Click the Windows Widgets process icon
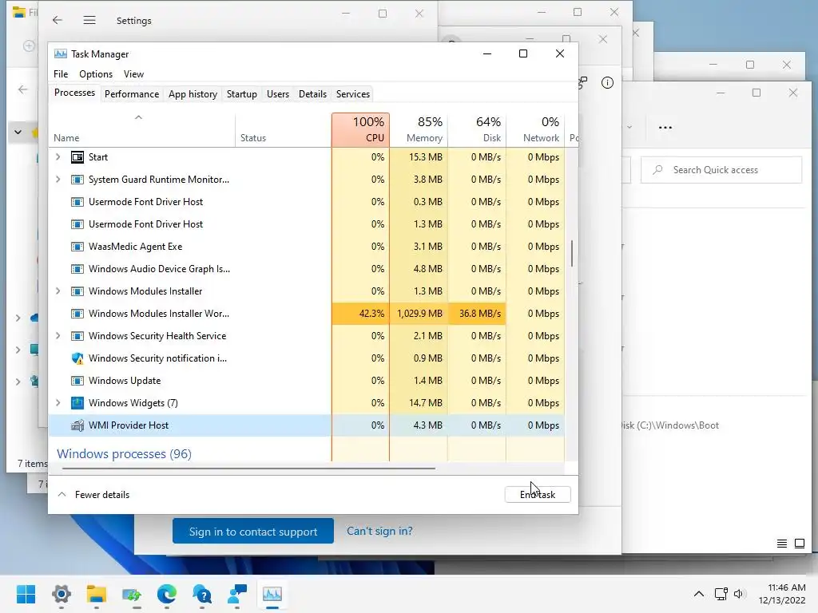This screenshot has width=818, height=613. tap(77, 403)
